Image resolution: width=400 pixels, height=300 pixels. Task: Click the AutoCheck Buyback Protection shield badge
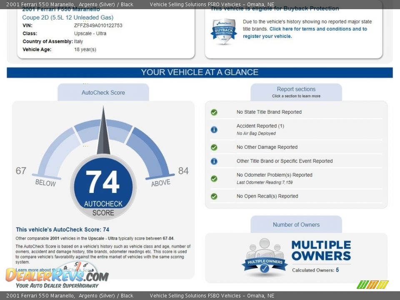[224, 31]
